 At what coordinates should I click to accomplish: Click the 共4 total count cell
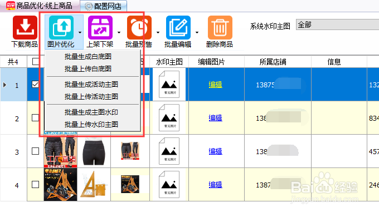13,62
